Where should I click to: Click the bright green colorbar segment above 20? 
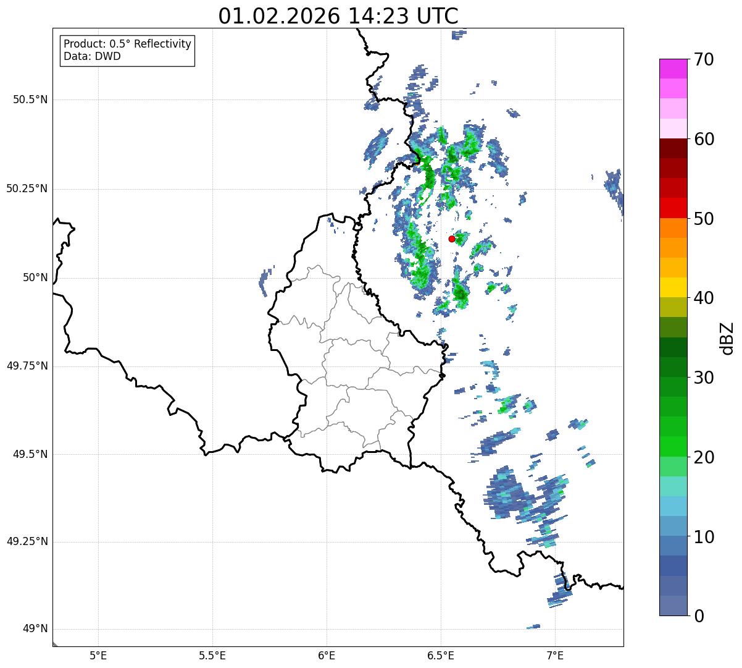[673, 446]
